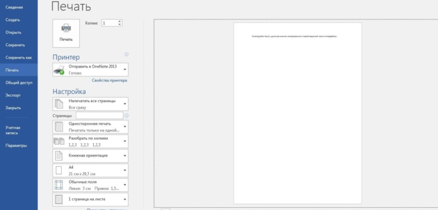Screen dimensions: 438x210
Task: Expand the A4 paper size dropdown
Action: (x=125, y=171)
